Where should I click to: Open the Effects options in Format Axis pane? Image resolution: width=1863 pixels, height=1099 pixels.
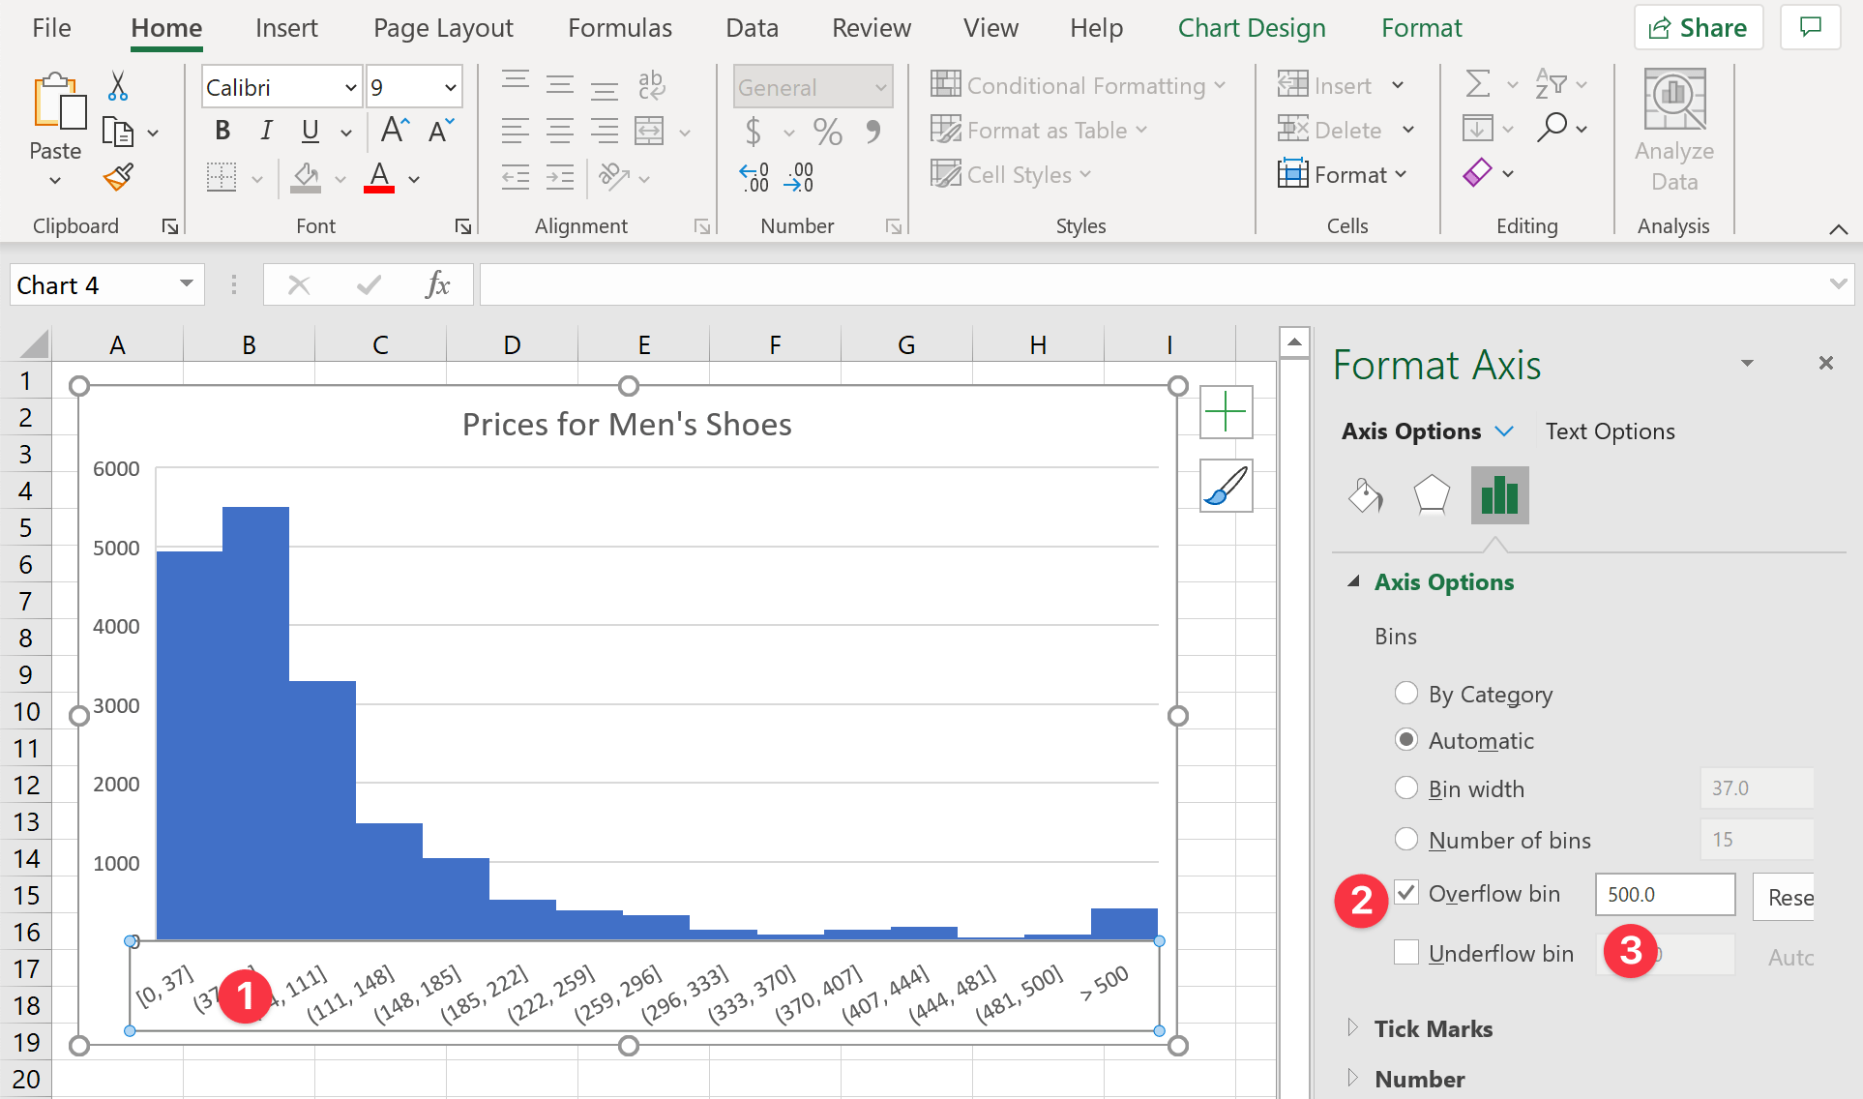1432,495
